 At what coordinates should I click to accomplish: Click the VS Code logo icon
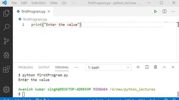(x=4, y=3)
